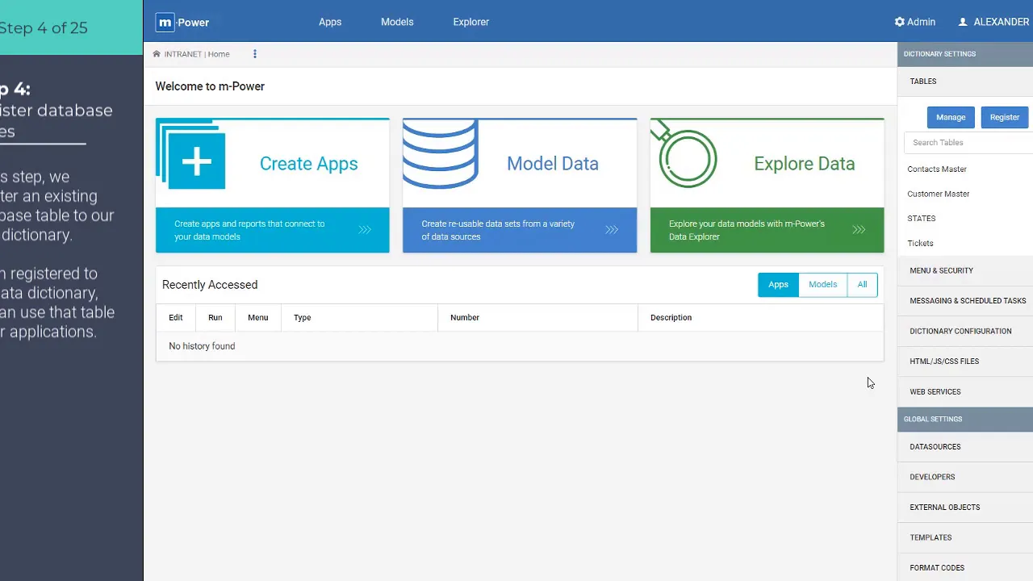Viewport: 1033px width, 581px height.
Task: Click the Model Data description text
Action: [x=498, y=230]
